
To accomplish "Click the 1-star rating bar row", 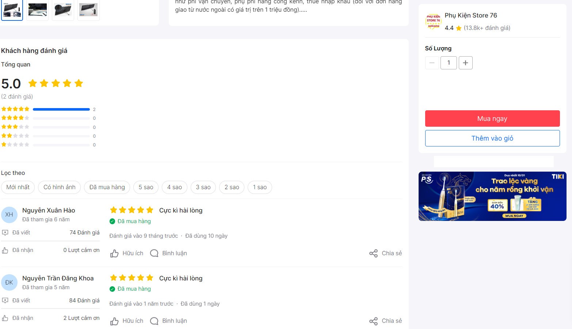I will pos(49,145).
